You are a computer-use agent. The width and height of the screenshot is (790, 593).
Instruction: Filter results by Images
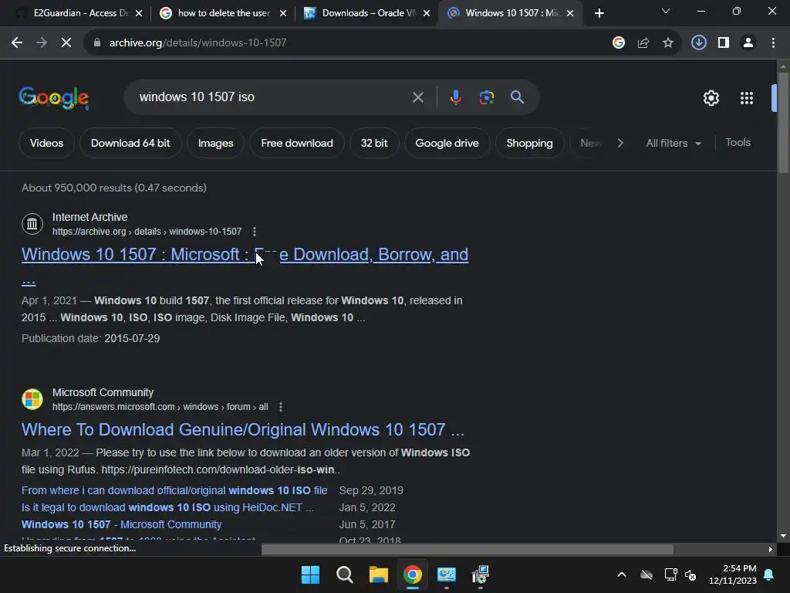click(x=216, y=143)
